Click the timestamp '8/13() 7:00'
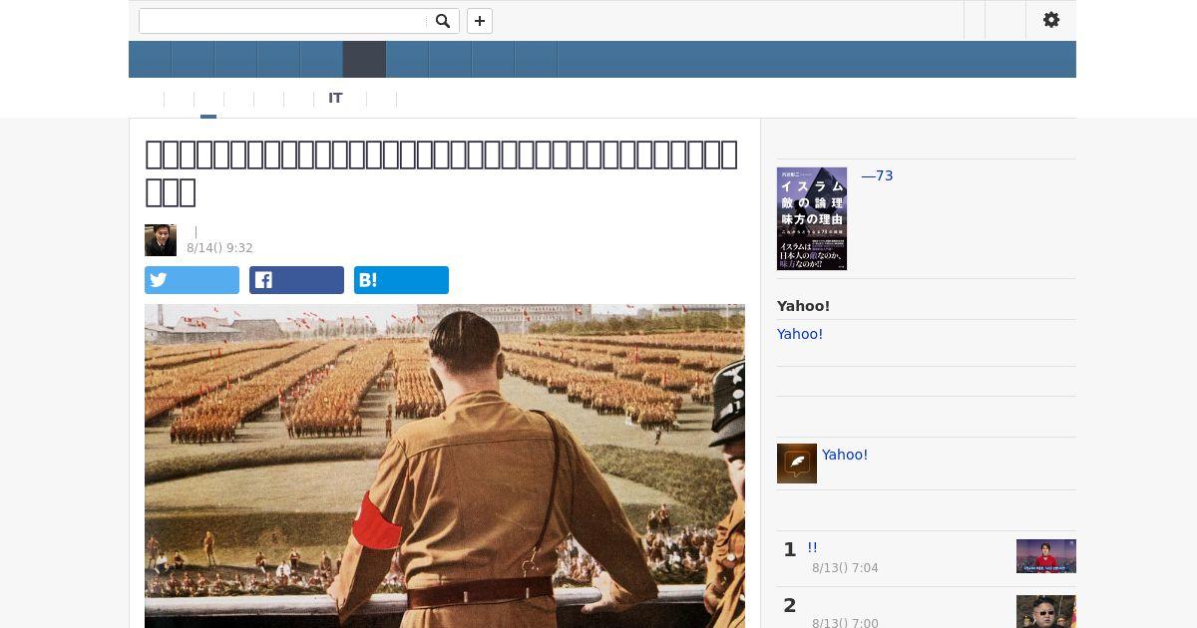Viewport: 1197px width, 628px height. [845, 623]
